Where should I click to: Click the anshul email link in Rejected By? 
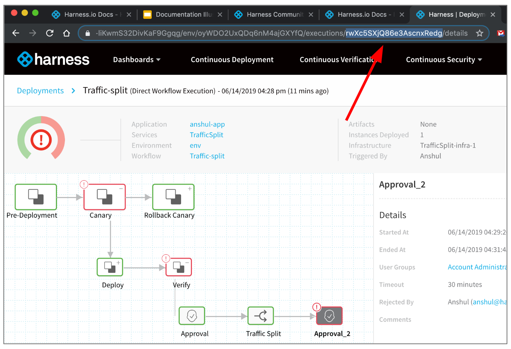(x=490, y=302)
